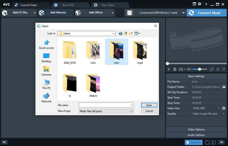Click the Start Time 00:00:00 value
Screen dimensions: 228x146
click(x=197, y=98)
